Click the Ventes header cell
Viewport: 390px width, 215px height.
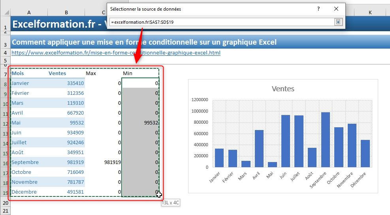(x=66, y=73)
